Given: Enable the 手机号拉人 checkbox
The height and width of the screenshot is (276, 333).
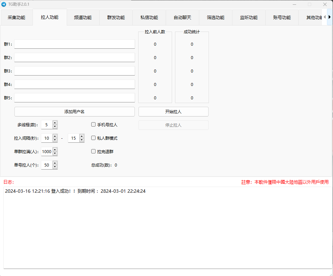Looking at the screenshot, I should point(94,125).
